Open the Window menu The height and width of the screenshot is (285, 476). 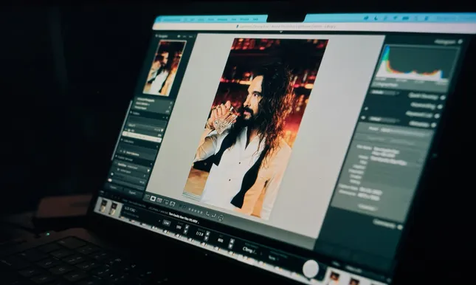coord(244,19)
